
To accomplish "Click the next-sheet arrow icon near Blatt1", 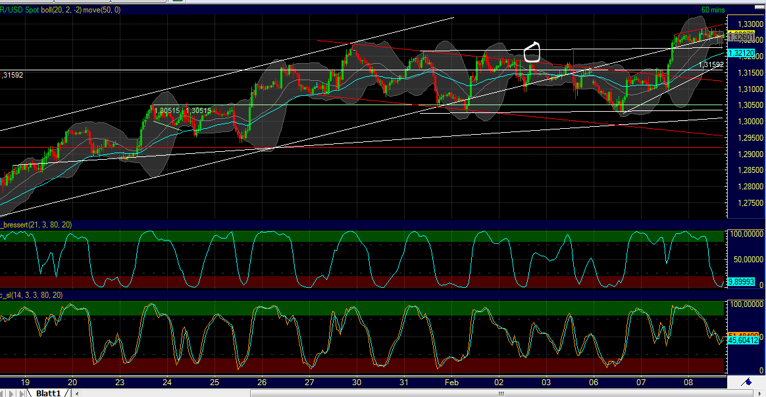I will (11, 392).
